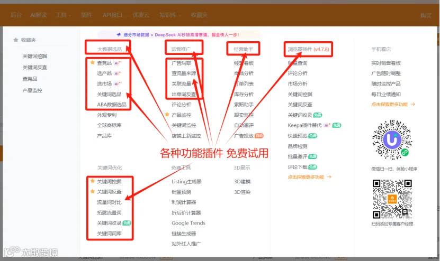The height and width of the screenshot is (261, 440).
Task: Open 产品库 under 大数据选品
Action: click(104, 136)
